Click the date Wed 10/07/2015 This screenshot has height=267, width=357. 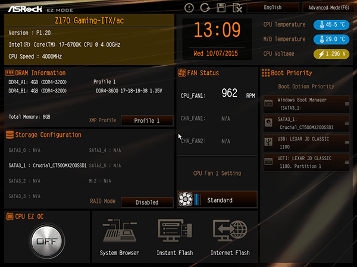tap(215, 53)
